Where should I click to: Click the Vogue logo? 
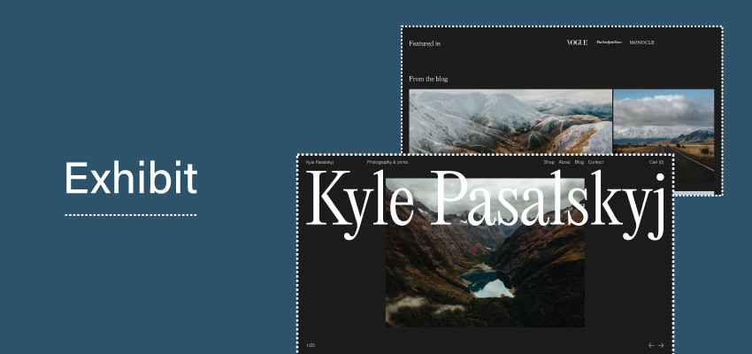(577, 42)
